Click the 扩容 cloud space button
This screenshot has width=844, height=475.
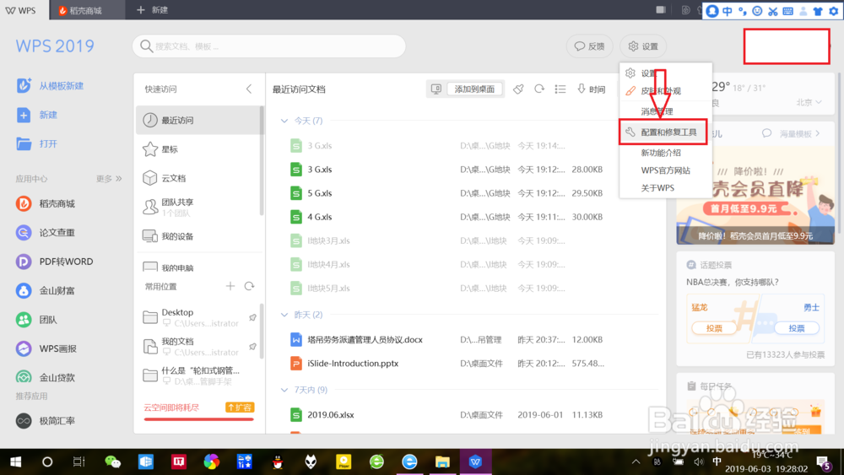click(240, 408)
